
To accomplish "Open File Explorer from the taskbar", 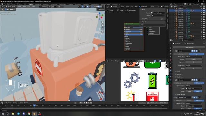I will pos(13,114).
